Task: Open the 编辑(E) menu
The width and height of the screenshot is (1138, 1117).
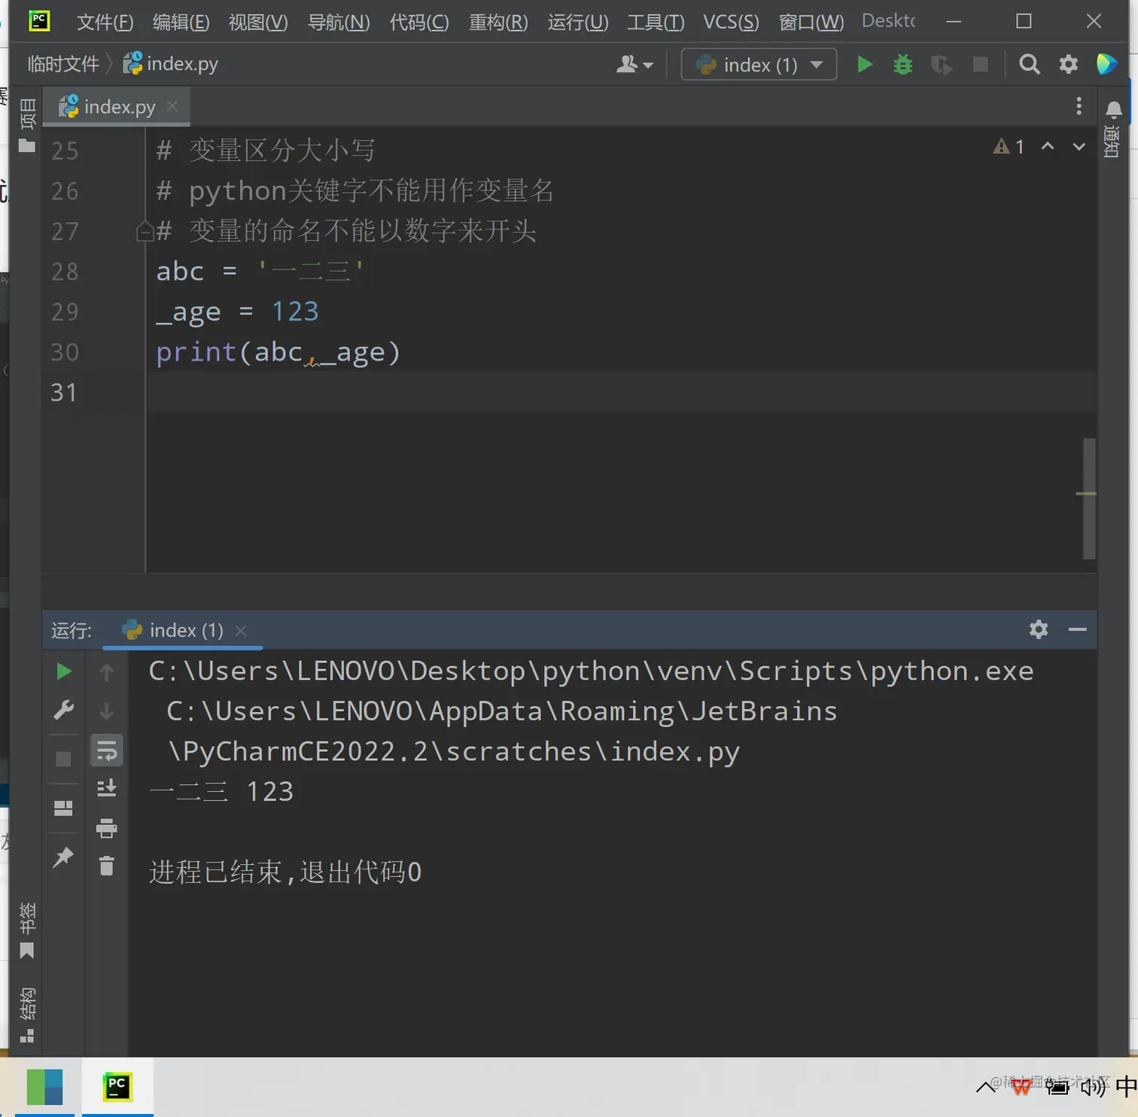Action: pos(181,22)
